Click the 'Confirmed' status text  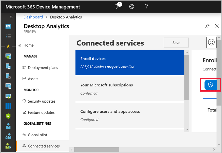89,93
